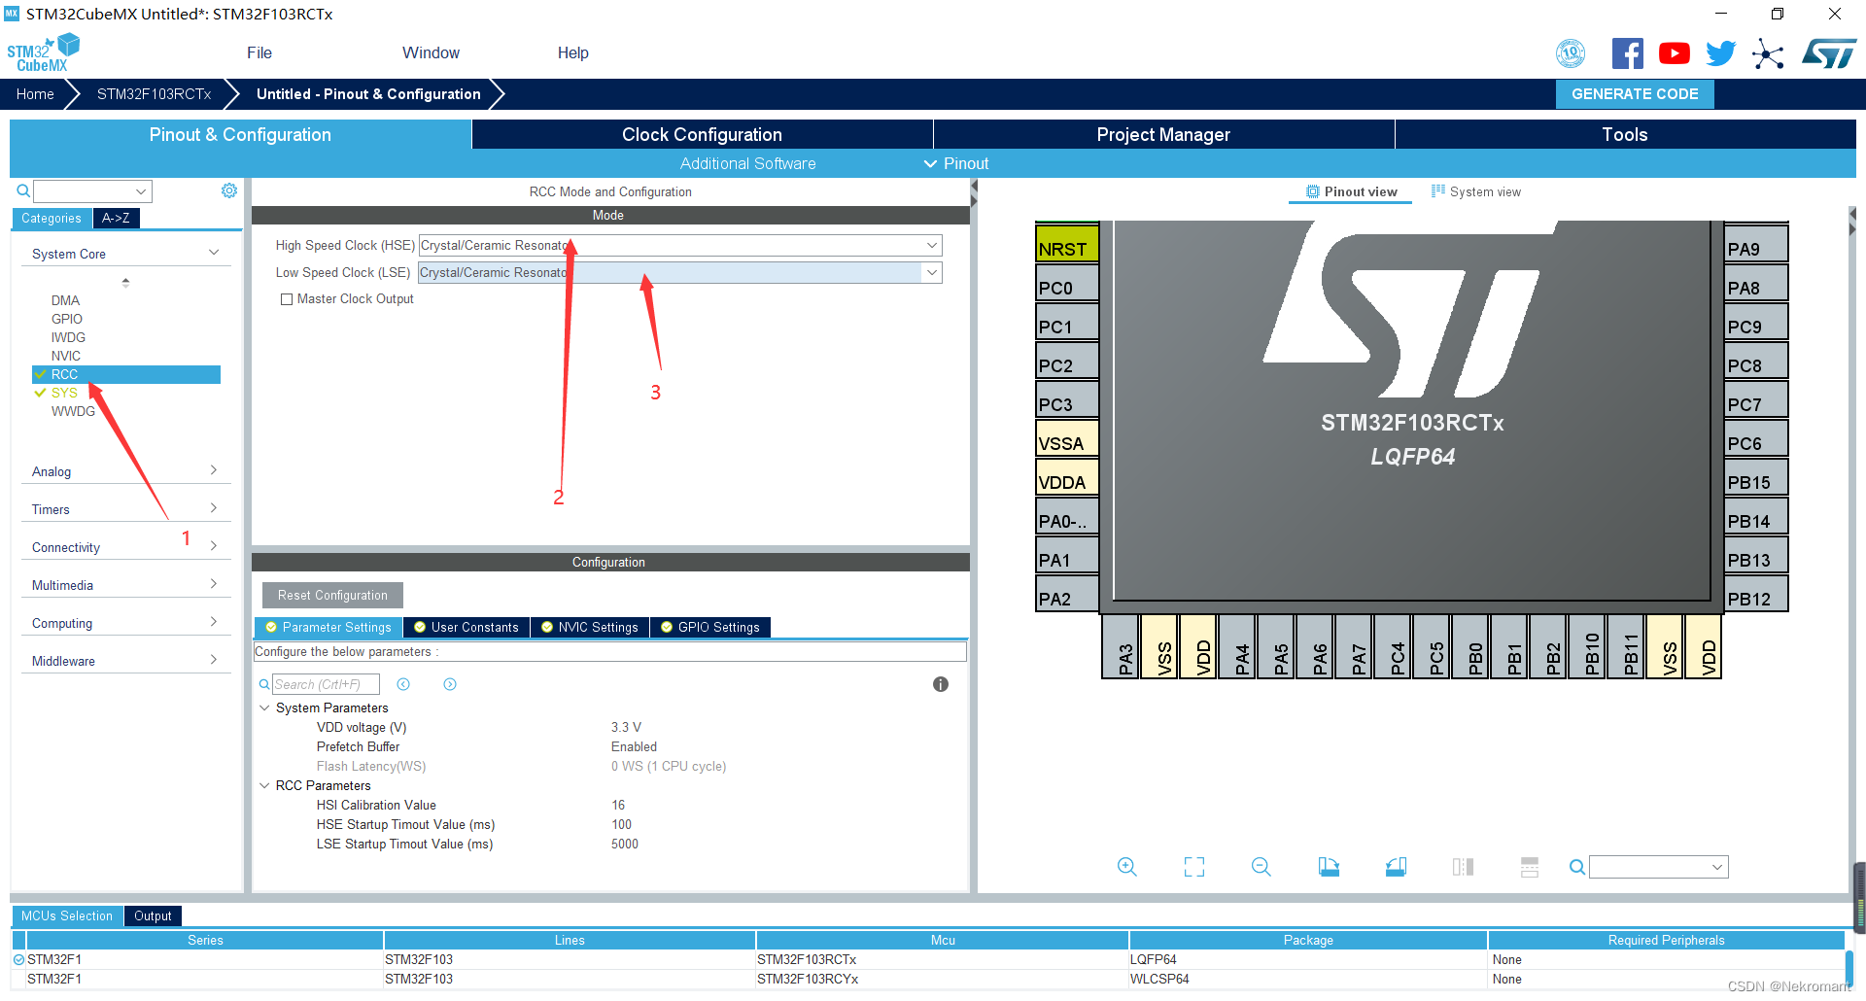This screenshot has height=1001, width=1866.
Task: Click the STM32CubeMX logo
Action: [43, 52]
